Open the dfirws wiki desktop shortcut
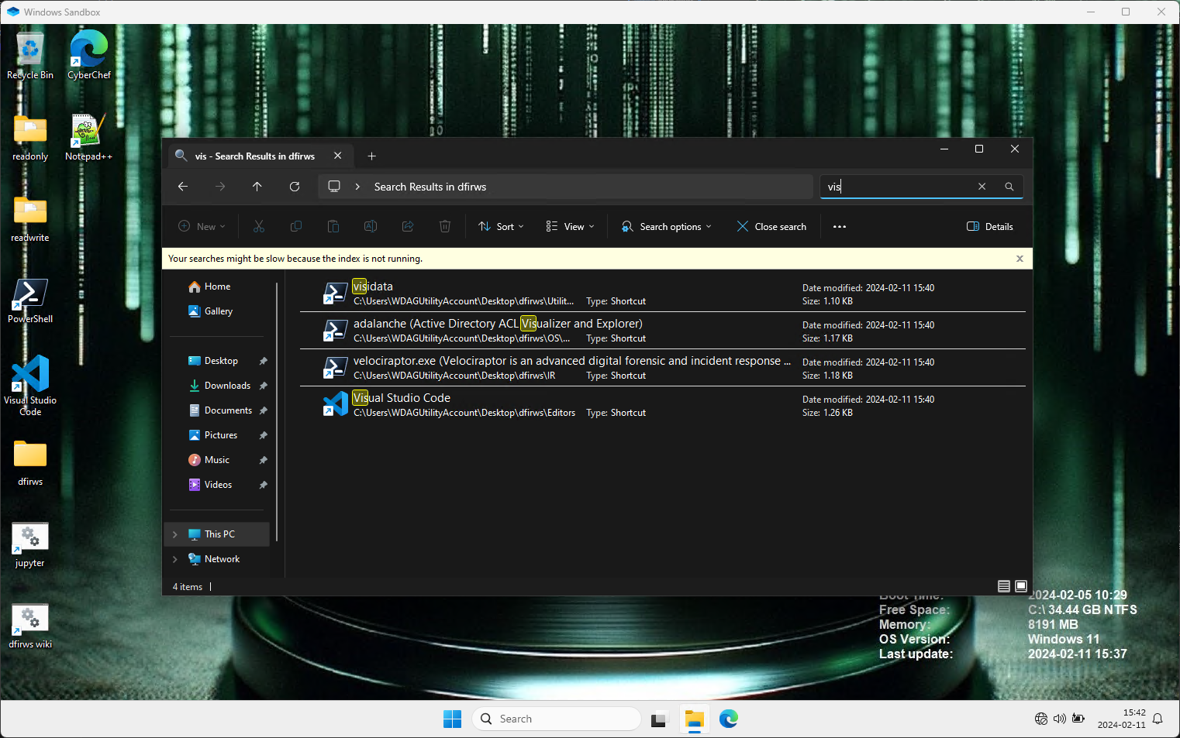The image size is (1180, 738). pos(30,626)
